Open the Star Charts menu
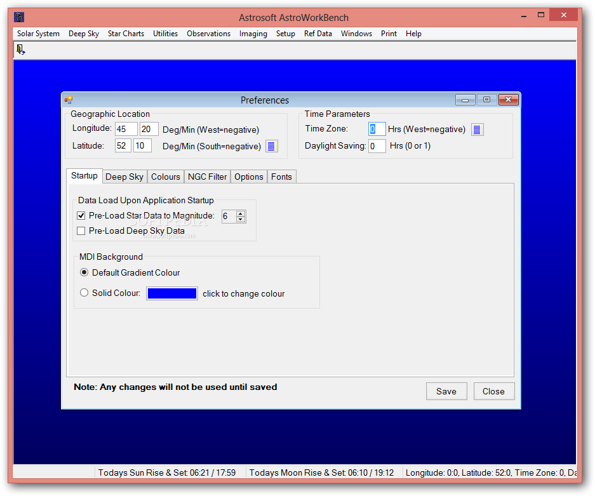Viewport: 595px width, 496px height. tap(126, 34)
